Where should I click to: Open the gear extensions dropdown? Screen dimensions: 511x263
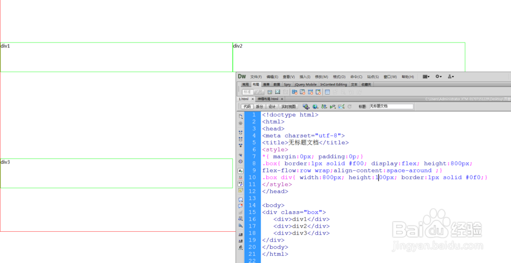coord(438,76)
